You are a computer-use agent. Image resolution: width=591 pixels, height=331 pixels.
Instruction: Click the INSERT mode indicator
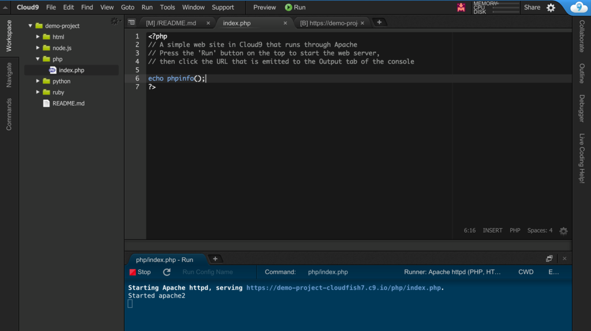(x=493, y=231)
